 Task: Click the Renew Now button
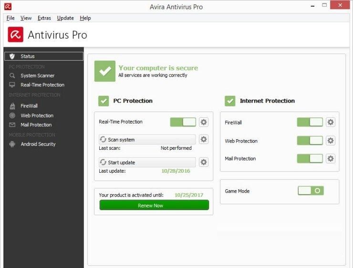pos(154,205)
